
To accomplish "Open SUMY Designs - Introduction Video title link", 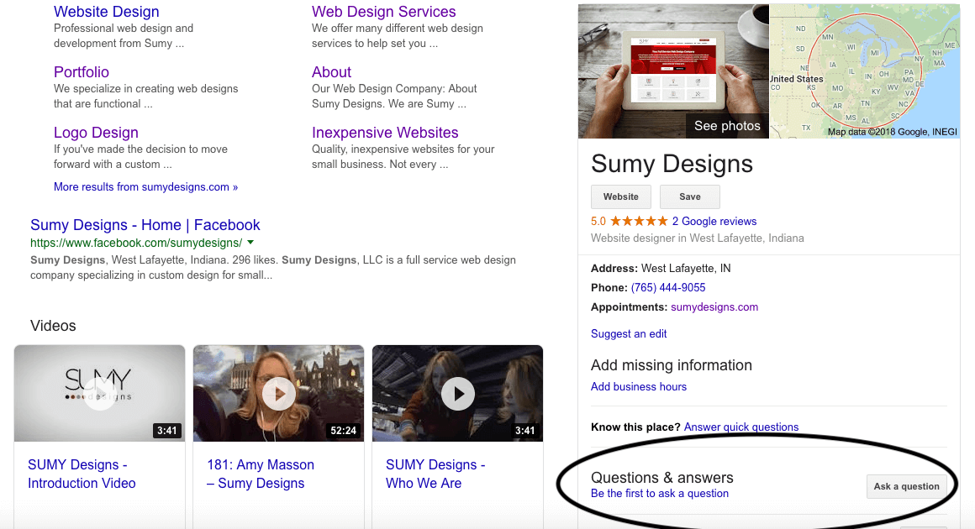I will coord(82,474).
